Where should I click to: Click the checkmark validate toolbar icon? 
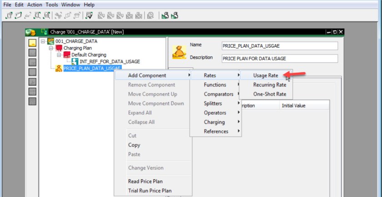tap(89, 15)
